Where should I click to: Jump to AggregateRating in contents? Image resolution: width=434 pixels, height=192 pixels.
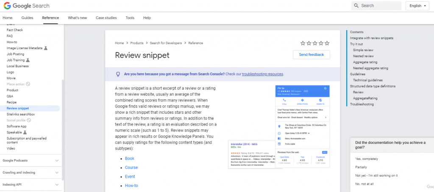(x=365, y=99)
